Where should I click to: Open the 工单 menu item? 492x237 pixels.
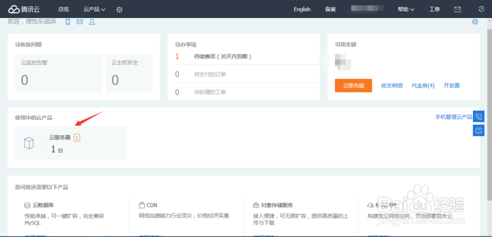[x=434, y=9]
